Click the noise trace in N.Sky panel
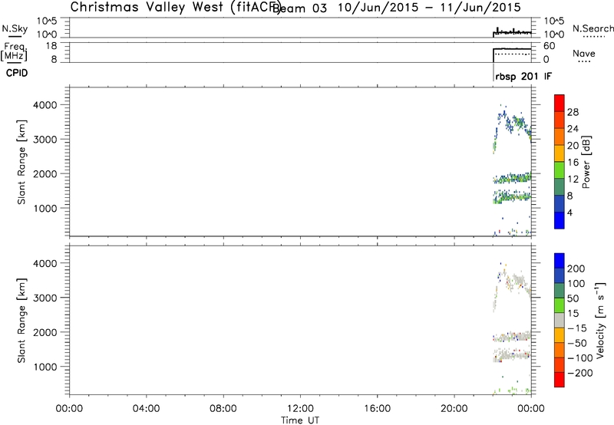614x425 pixels. (512, 32)
